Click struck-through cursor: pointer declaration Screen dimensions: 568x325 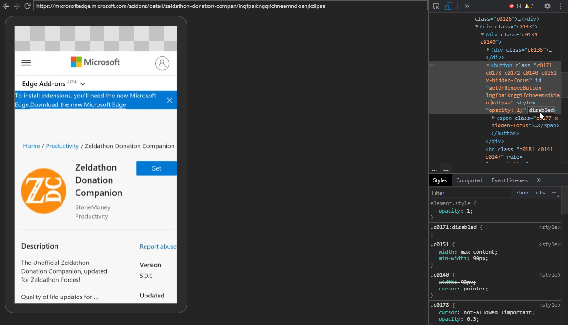pyautogui.click(x=463, y=289)
